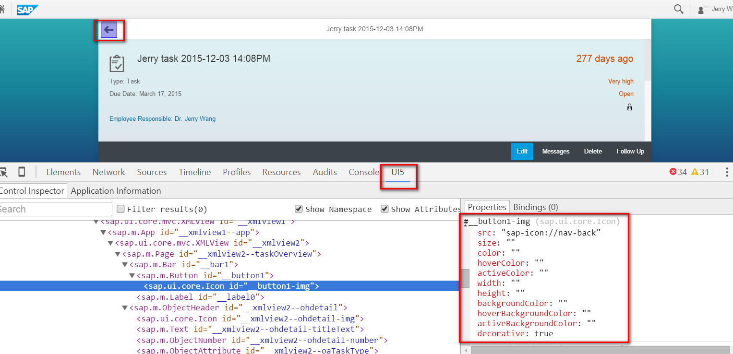
Task: Click the red errors count 34
Action: tap(678, 172)
